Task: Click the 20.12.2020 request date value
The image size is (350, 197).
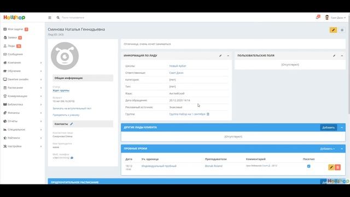Action: [180, 100]
